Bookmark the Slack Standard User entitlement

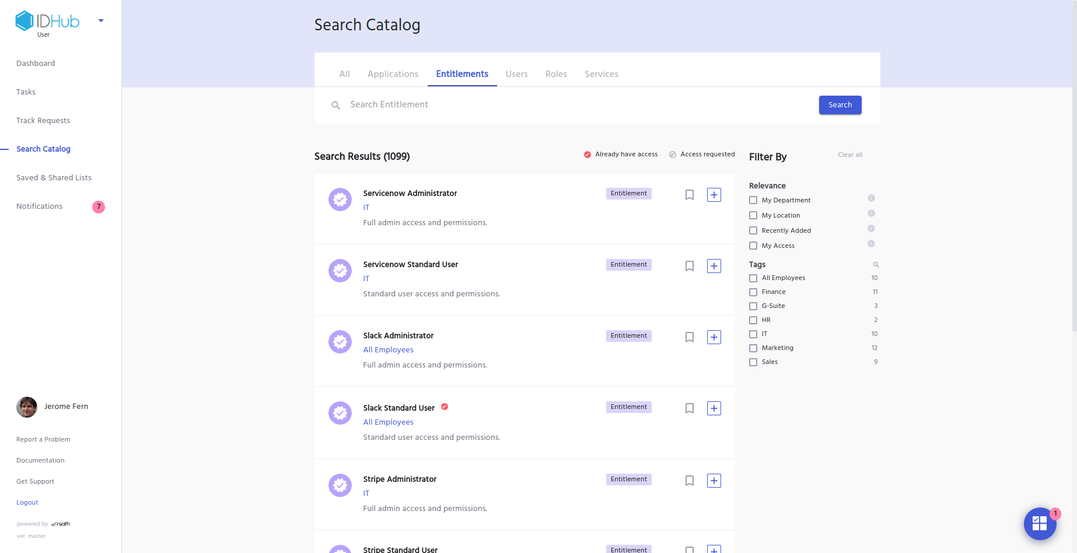click(x=689, y=408)
